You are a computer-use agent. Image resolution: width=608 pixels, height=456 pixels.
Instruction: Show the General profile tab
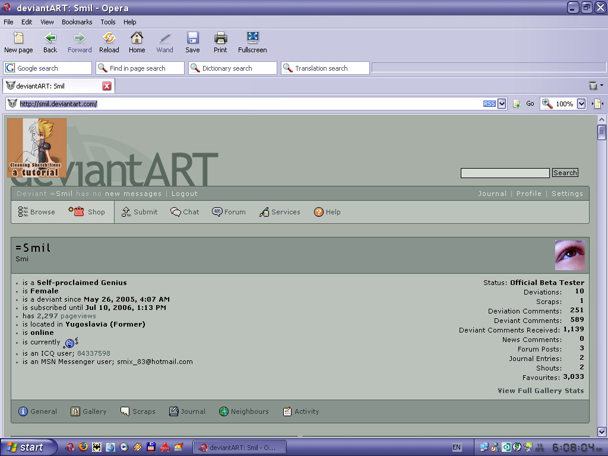coord(37,411)
